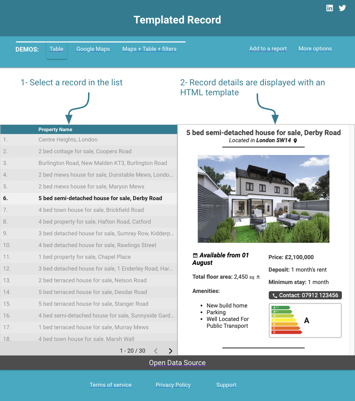
Task: Click the Derby Road house photo
Action: (x=263, y=199)
